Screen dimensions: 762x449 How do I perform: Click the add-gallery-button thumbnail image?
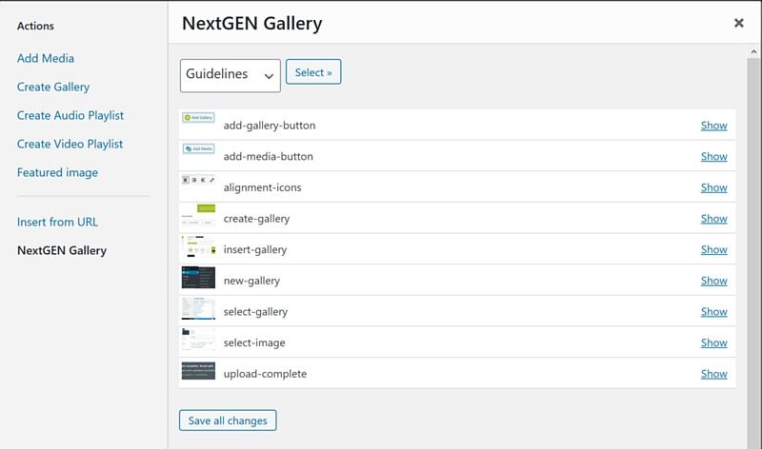point(198,117)
